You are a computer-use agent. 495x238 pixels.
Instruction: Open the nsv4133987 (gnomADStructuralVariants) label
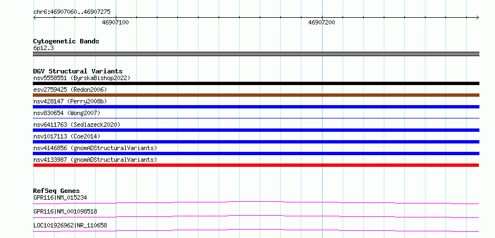[x=95, y=160]
